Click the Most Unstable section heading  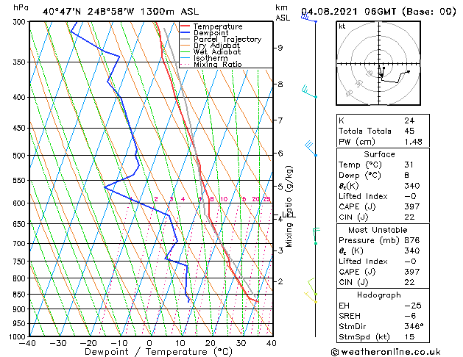coord(378,230)
